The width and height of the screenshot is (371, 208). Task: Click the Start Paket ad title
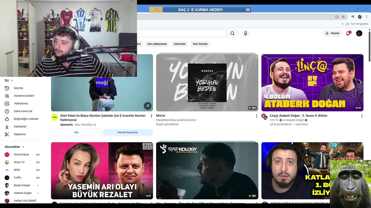tap(103, 118)
